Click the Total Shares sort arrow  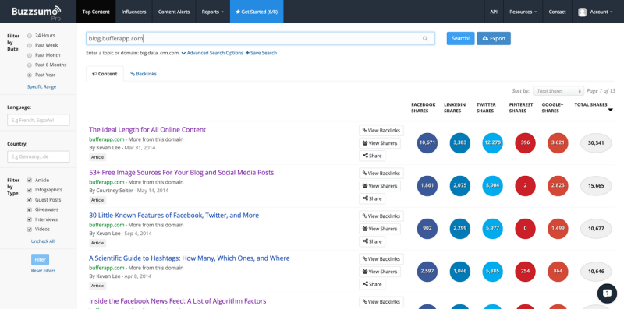(611, 111)
